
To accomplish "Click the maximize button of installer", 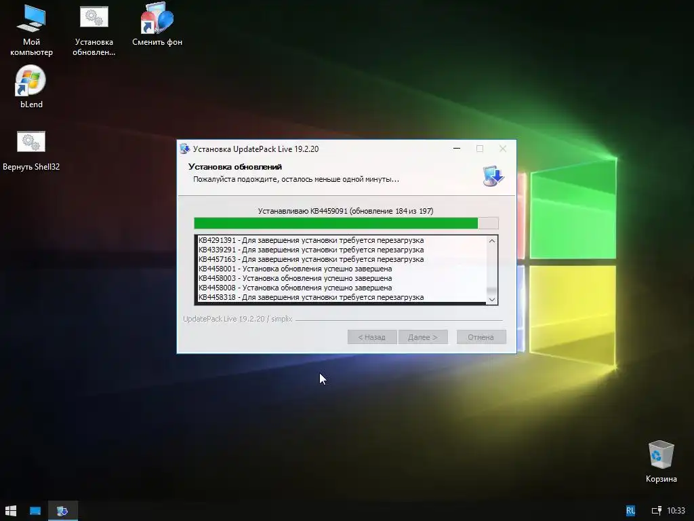I will [x=480, y=149].
